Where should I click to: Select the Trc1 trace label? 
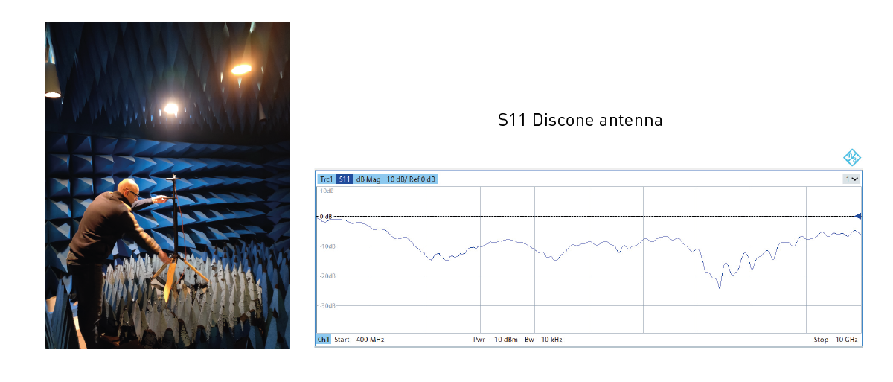click(x=326, y=179)
